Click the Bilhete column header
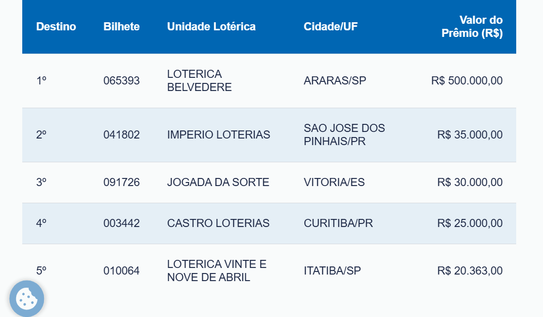This screenshot has height=317, width=543. click(121, 27)
